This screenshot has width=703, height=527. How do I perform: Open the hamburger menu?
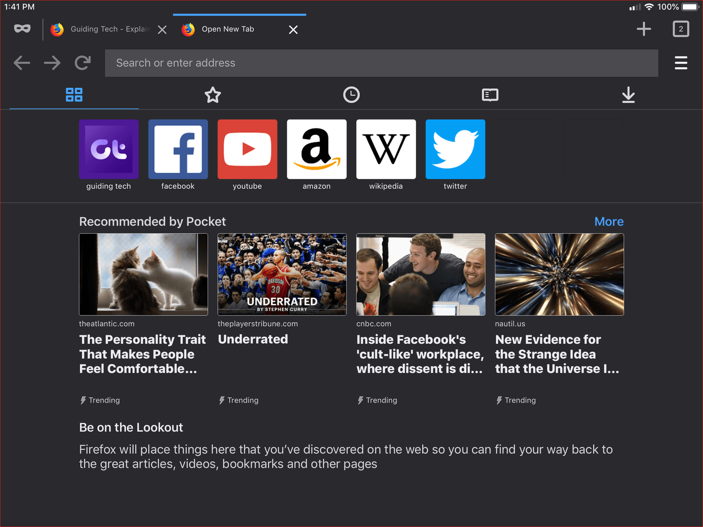(x=680, y=63)
